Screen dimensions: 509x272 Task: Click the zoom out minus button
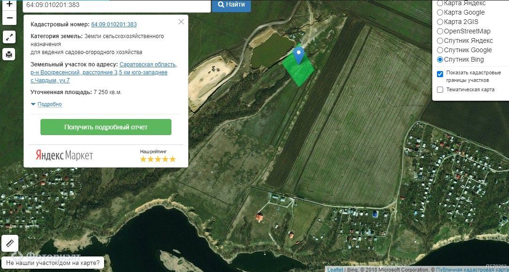pyautogui.click(x=9, y=18)
